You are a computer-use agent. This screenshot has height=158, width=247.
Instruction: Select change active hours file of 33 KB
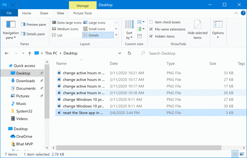151,73
